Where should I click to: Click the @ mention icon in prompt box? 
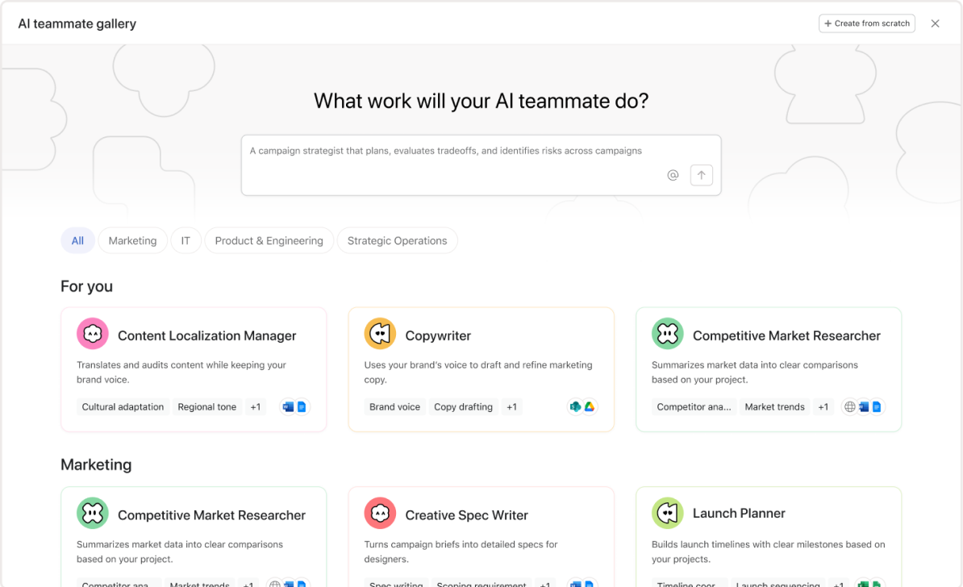pyautogui.click(x=673, y=175)
